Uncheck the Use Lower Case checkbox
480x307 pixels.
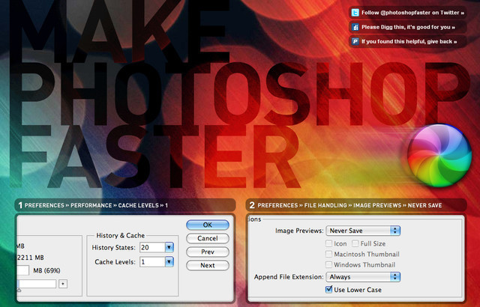point(330,289)
